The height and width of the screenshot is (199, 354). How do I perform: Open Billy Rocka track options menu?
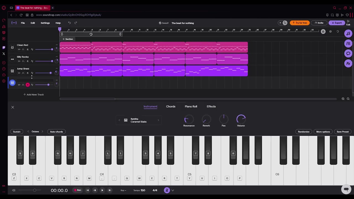tap(57, 57)
